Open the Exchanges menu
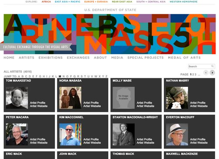This screenshot has width=219, height=159. pos(78,58)
